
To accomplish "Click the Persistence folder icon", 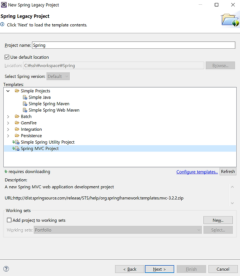I will [x=17, y=136].
